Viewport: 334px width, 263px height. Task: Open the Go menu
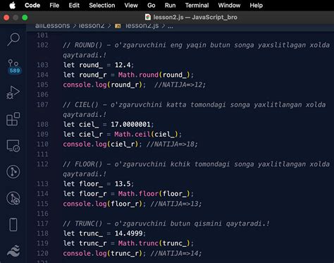[151, 5]
